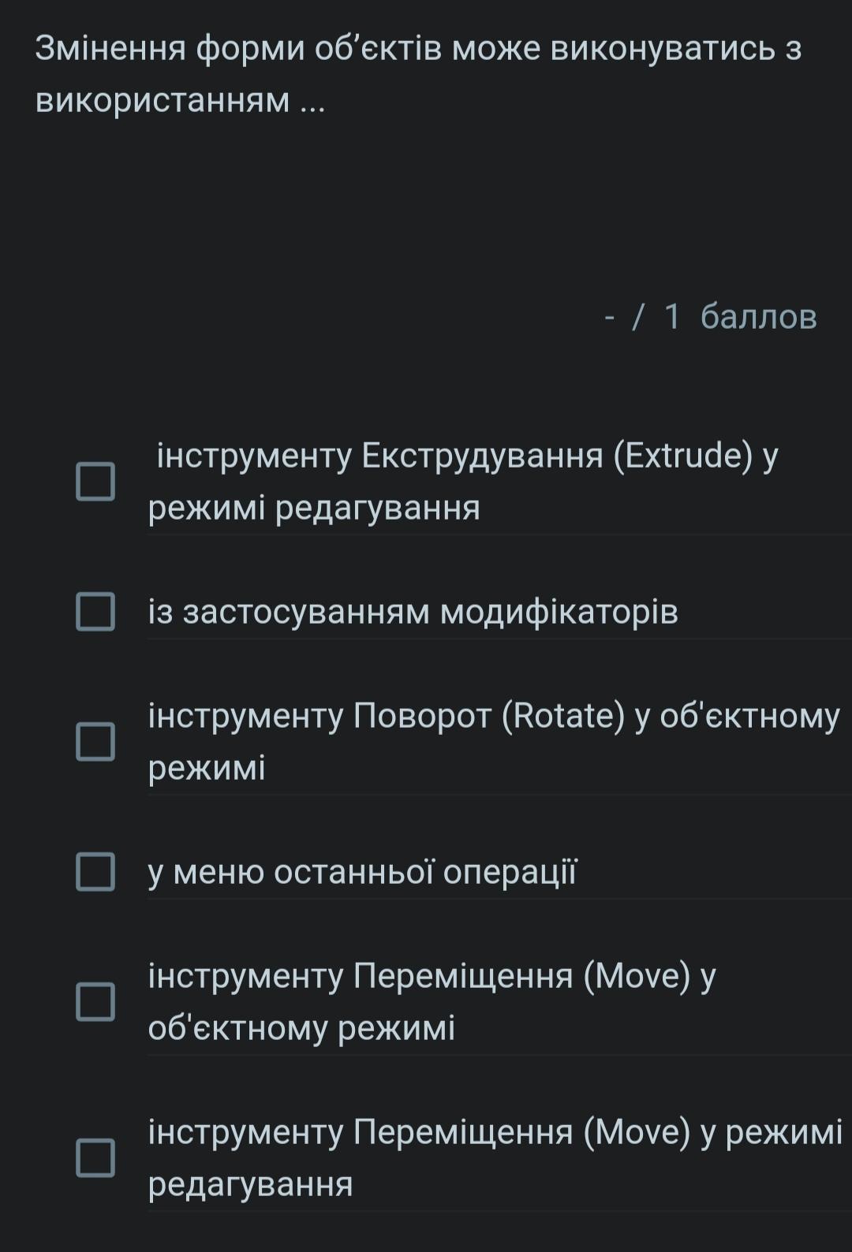This screenshot has width=852, height=1252.
Task: Click the 'Переміщення (Move) у об'єктному режимі' label
Action: pos(432,1002)
